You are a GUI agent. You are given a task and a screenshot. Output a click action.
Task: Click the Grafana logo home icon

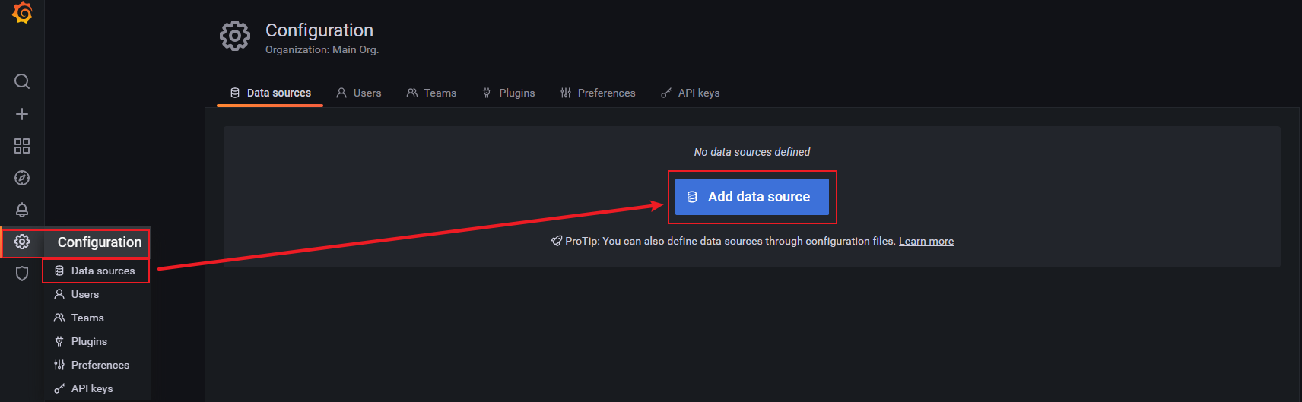pyautogui.click(x=22, y=13)
